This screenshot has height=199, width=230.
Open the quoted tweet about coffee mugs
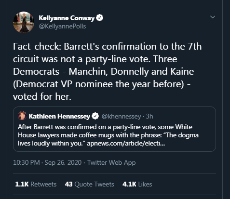point(114,129)
